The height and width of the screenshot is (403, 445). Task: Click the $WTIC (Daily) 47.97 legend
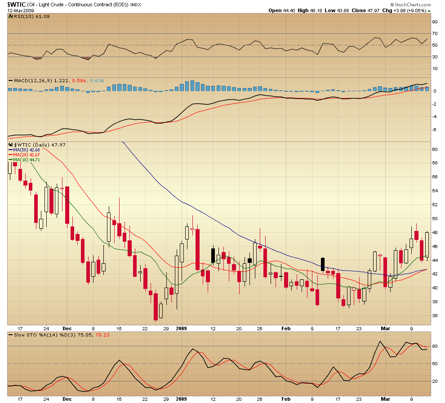pos(40,145)
